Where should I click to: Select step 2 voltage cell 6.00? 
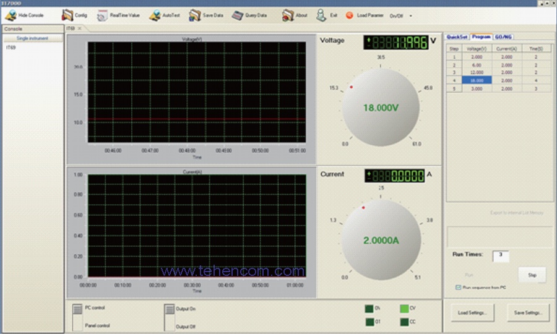pos(477,65)
